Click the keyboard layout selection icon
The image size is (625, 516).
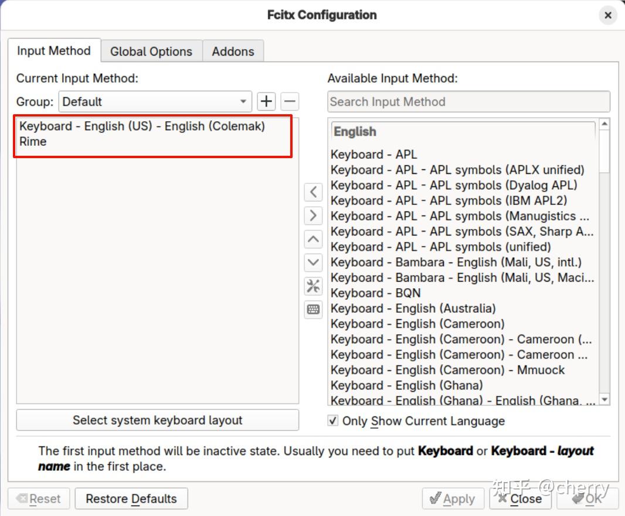(314, 309)
